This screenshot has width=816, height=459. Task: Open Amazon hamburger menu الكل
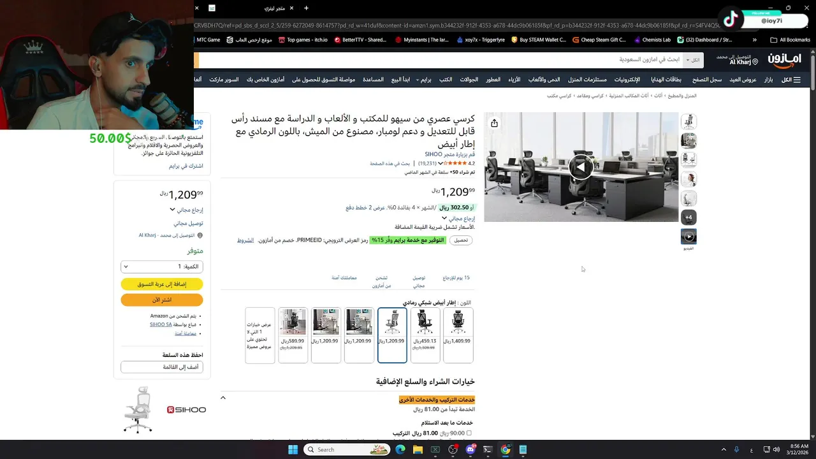(791, 80)
